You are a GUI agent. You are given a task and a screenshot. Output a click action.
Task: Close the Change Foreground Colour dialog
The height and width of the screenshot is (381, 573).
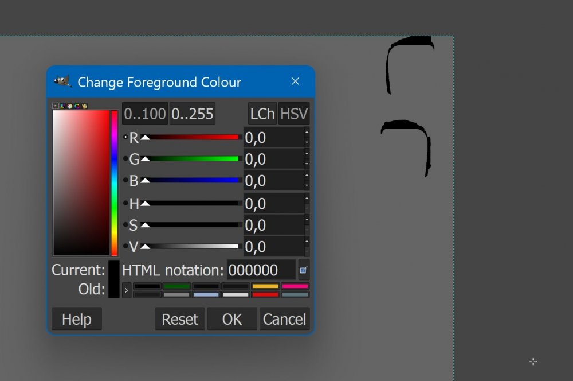(295, 81)
